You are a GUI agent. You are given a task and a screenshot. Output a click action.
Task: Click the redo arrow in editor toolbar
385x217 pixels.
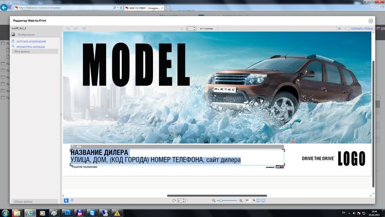76,29
